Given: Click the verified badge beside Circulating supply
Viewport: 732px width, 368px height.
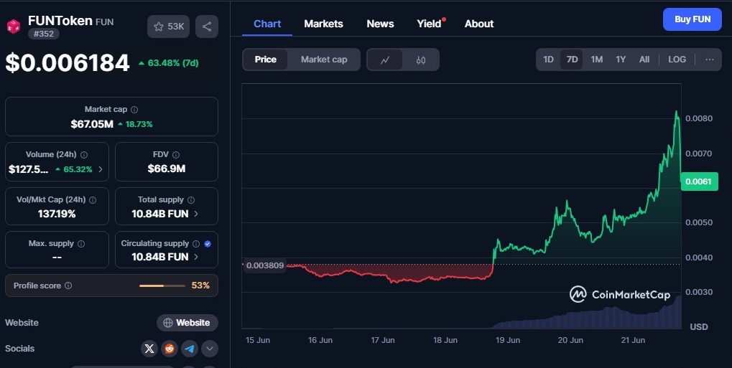Looking at the screenshot, I should coord(208,244).
